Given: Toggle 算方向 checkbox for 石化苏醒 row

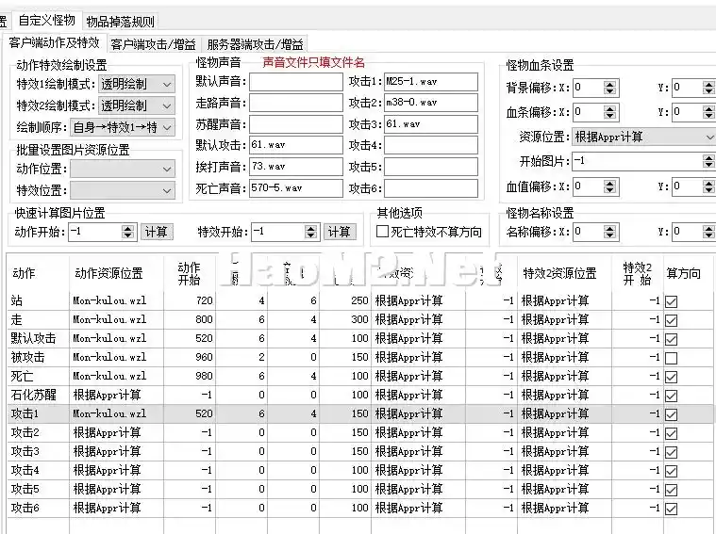Looking at the screenshot, I should pos(672,396).
